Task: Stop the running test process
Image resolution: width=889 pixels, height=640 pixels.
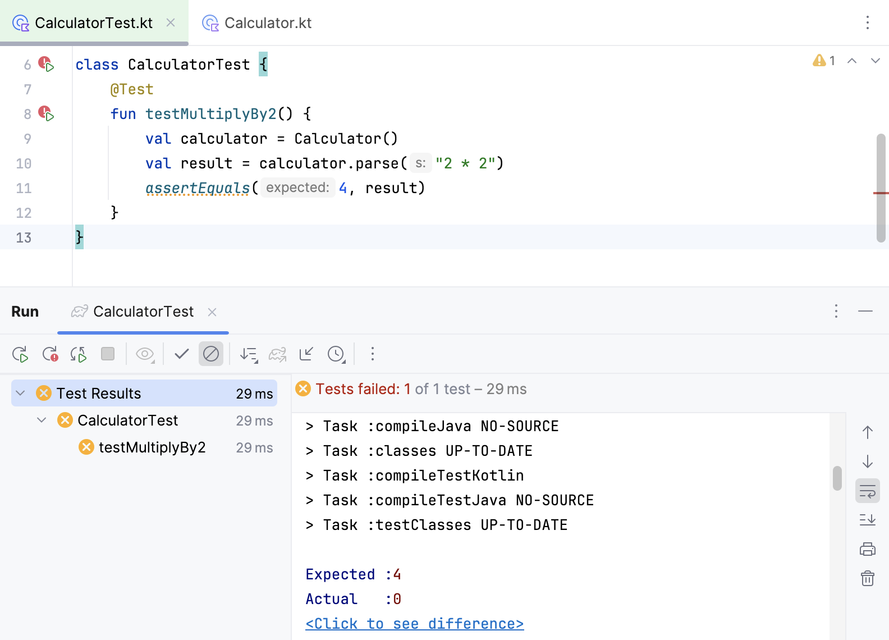Action: coord(108,354)
